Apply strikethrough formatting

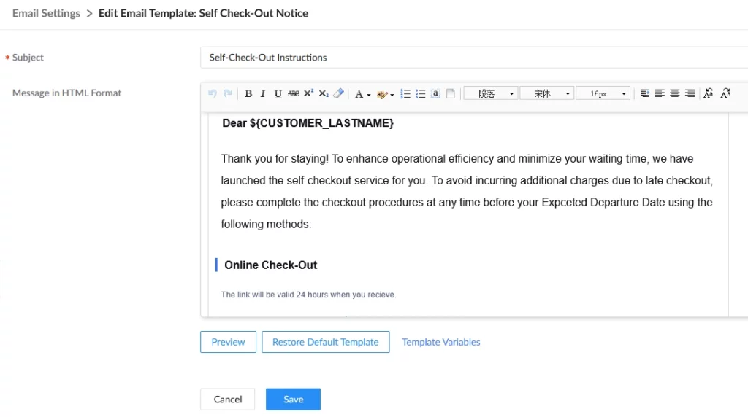click(294, 94)
